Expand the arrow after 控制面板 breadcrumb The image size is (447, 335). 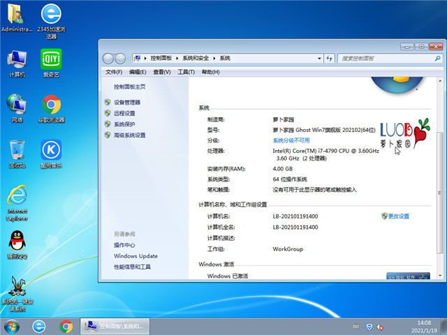click(177, 58)
